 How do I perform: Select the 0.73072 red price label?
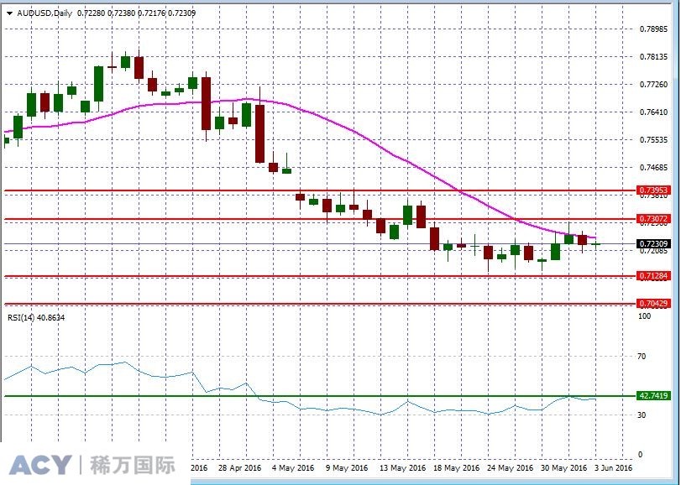point(653,219)
